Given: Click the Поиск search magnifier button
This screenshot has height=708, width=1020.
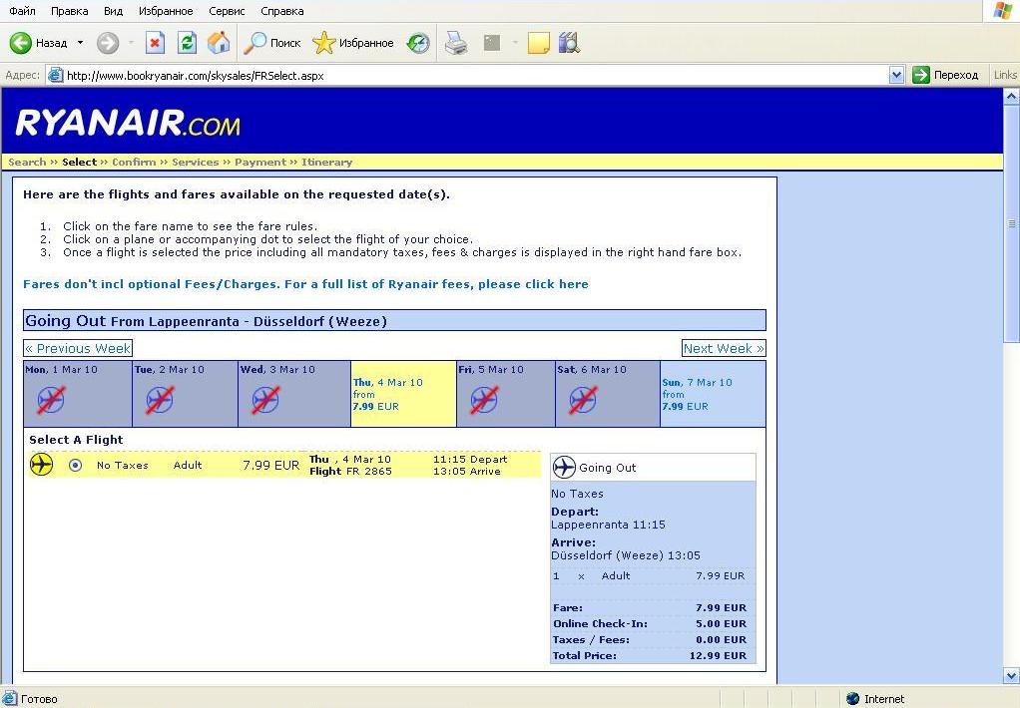Looking at the screenshot, I should [x=272, y=43].
